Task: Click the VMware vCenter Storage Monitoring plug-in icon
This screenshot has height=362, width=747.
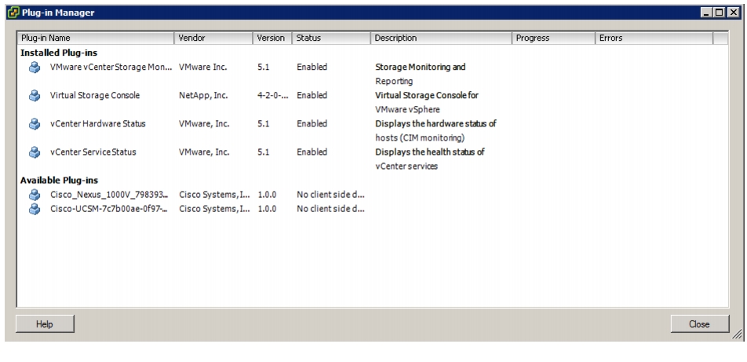Action: click(35, 68)
